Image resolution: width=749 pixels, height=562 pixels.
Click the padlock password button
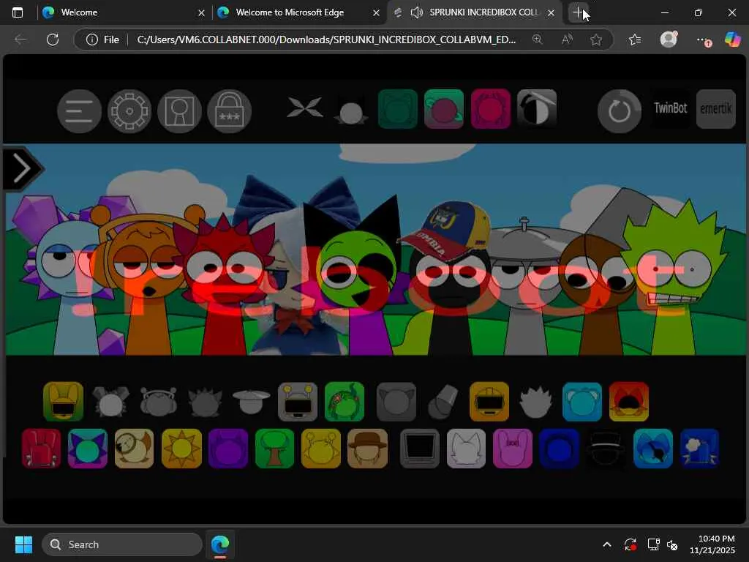pos(229,111)
